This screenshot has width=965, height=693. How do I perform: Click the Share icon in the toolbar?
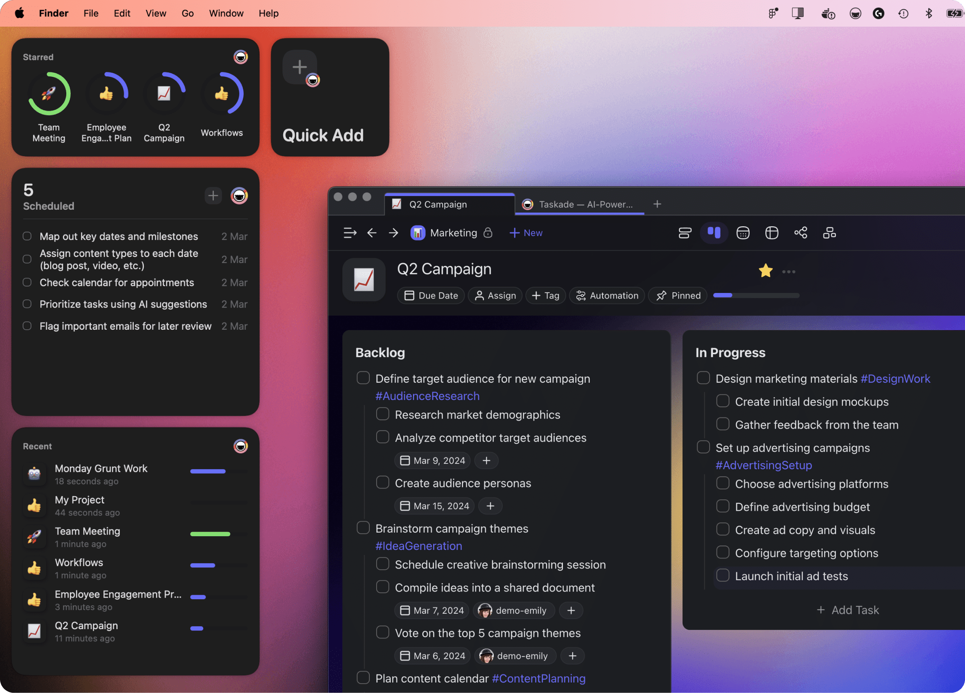pos(801,233)
